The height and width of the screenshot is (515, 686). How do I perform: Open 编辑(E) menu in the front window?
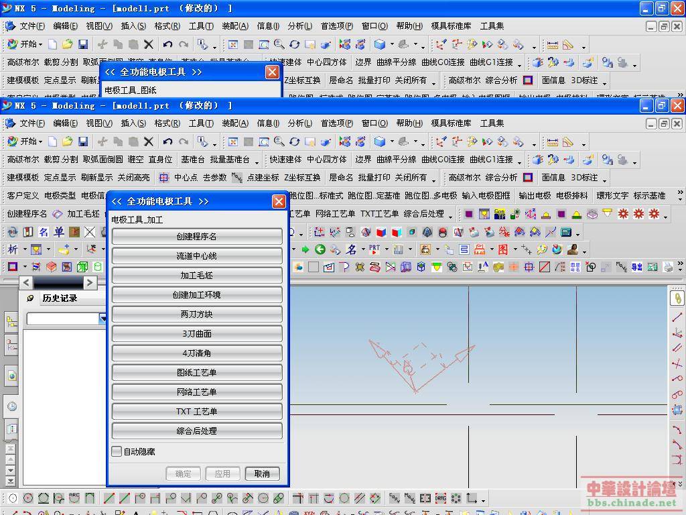[x=65, y=123]
